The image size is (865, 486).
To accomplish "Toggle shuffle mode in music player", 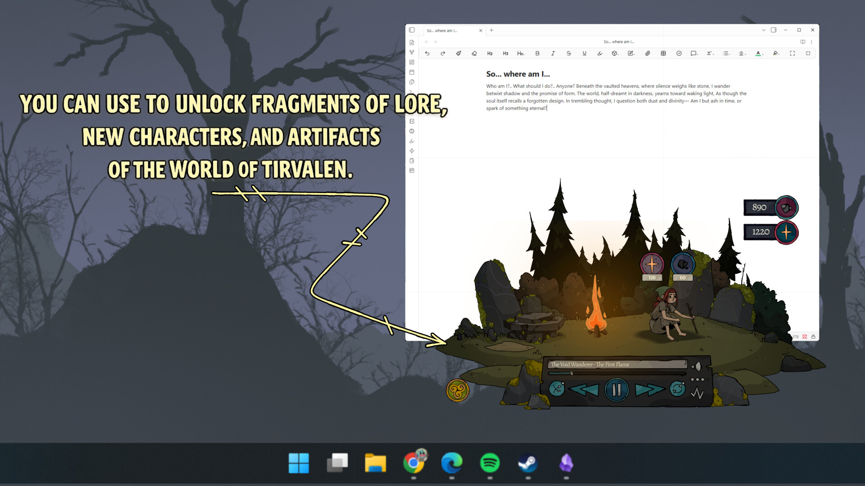I will pyautogui.click(x=557, y=388).
